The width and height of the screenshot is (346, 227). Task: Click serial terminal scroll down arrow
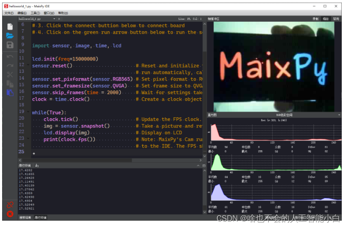pyautogui.click(x=205, y=212)
